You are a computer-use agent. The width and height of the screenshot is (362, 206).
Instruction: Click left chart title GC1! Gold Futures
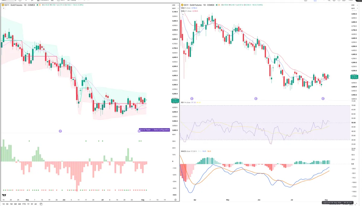(20, 5)
